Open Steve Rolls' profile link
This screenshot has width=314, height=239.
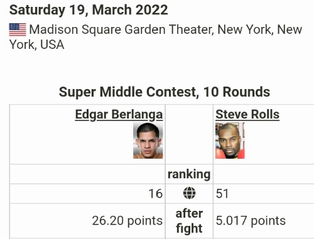coord(247,114)
